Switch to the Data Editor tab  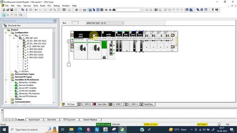(x=100, y=104)
